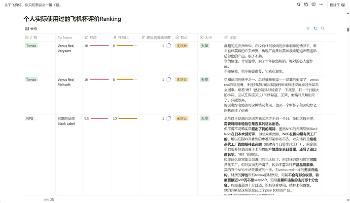Click the 性价比 column header
Image resolution: width=350 pixels, height=203 pixels.
click(x=125, y=37)
